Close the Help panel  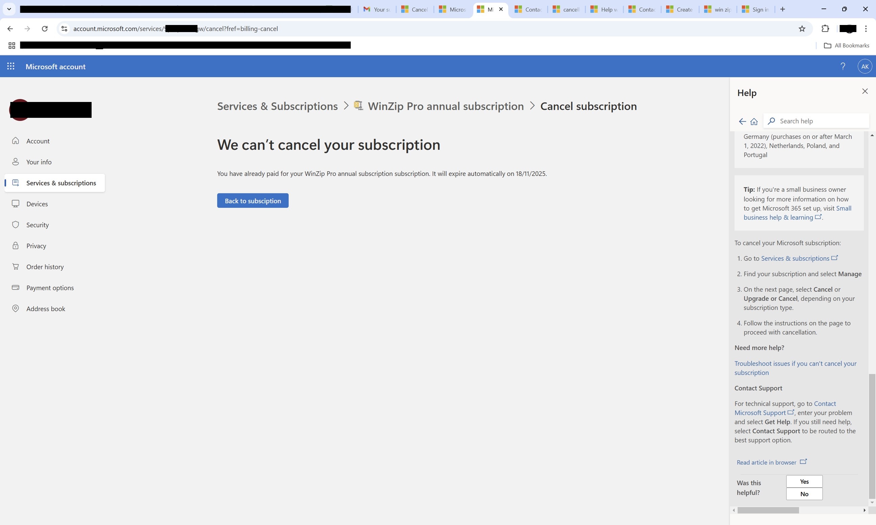click(865, 91)
